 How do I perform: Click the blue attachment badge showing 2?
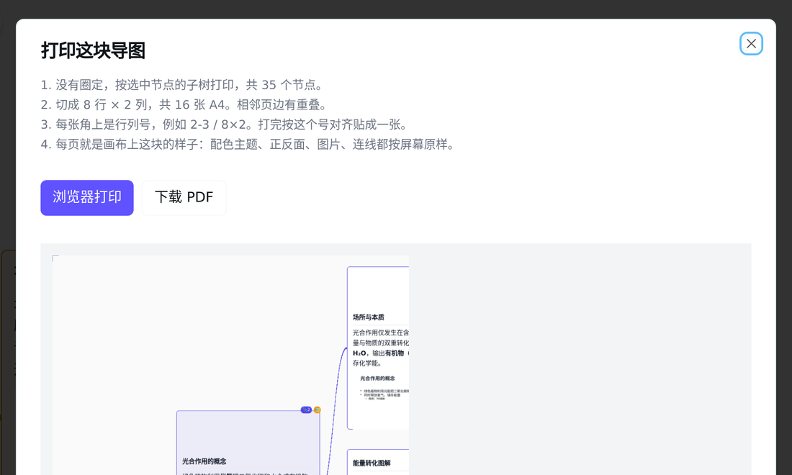click(x=306, y=410)
